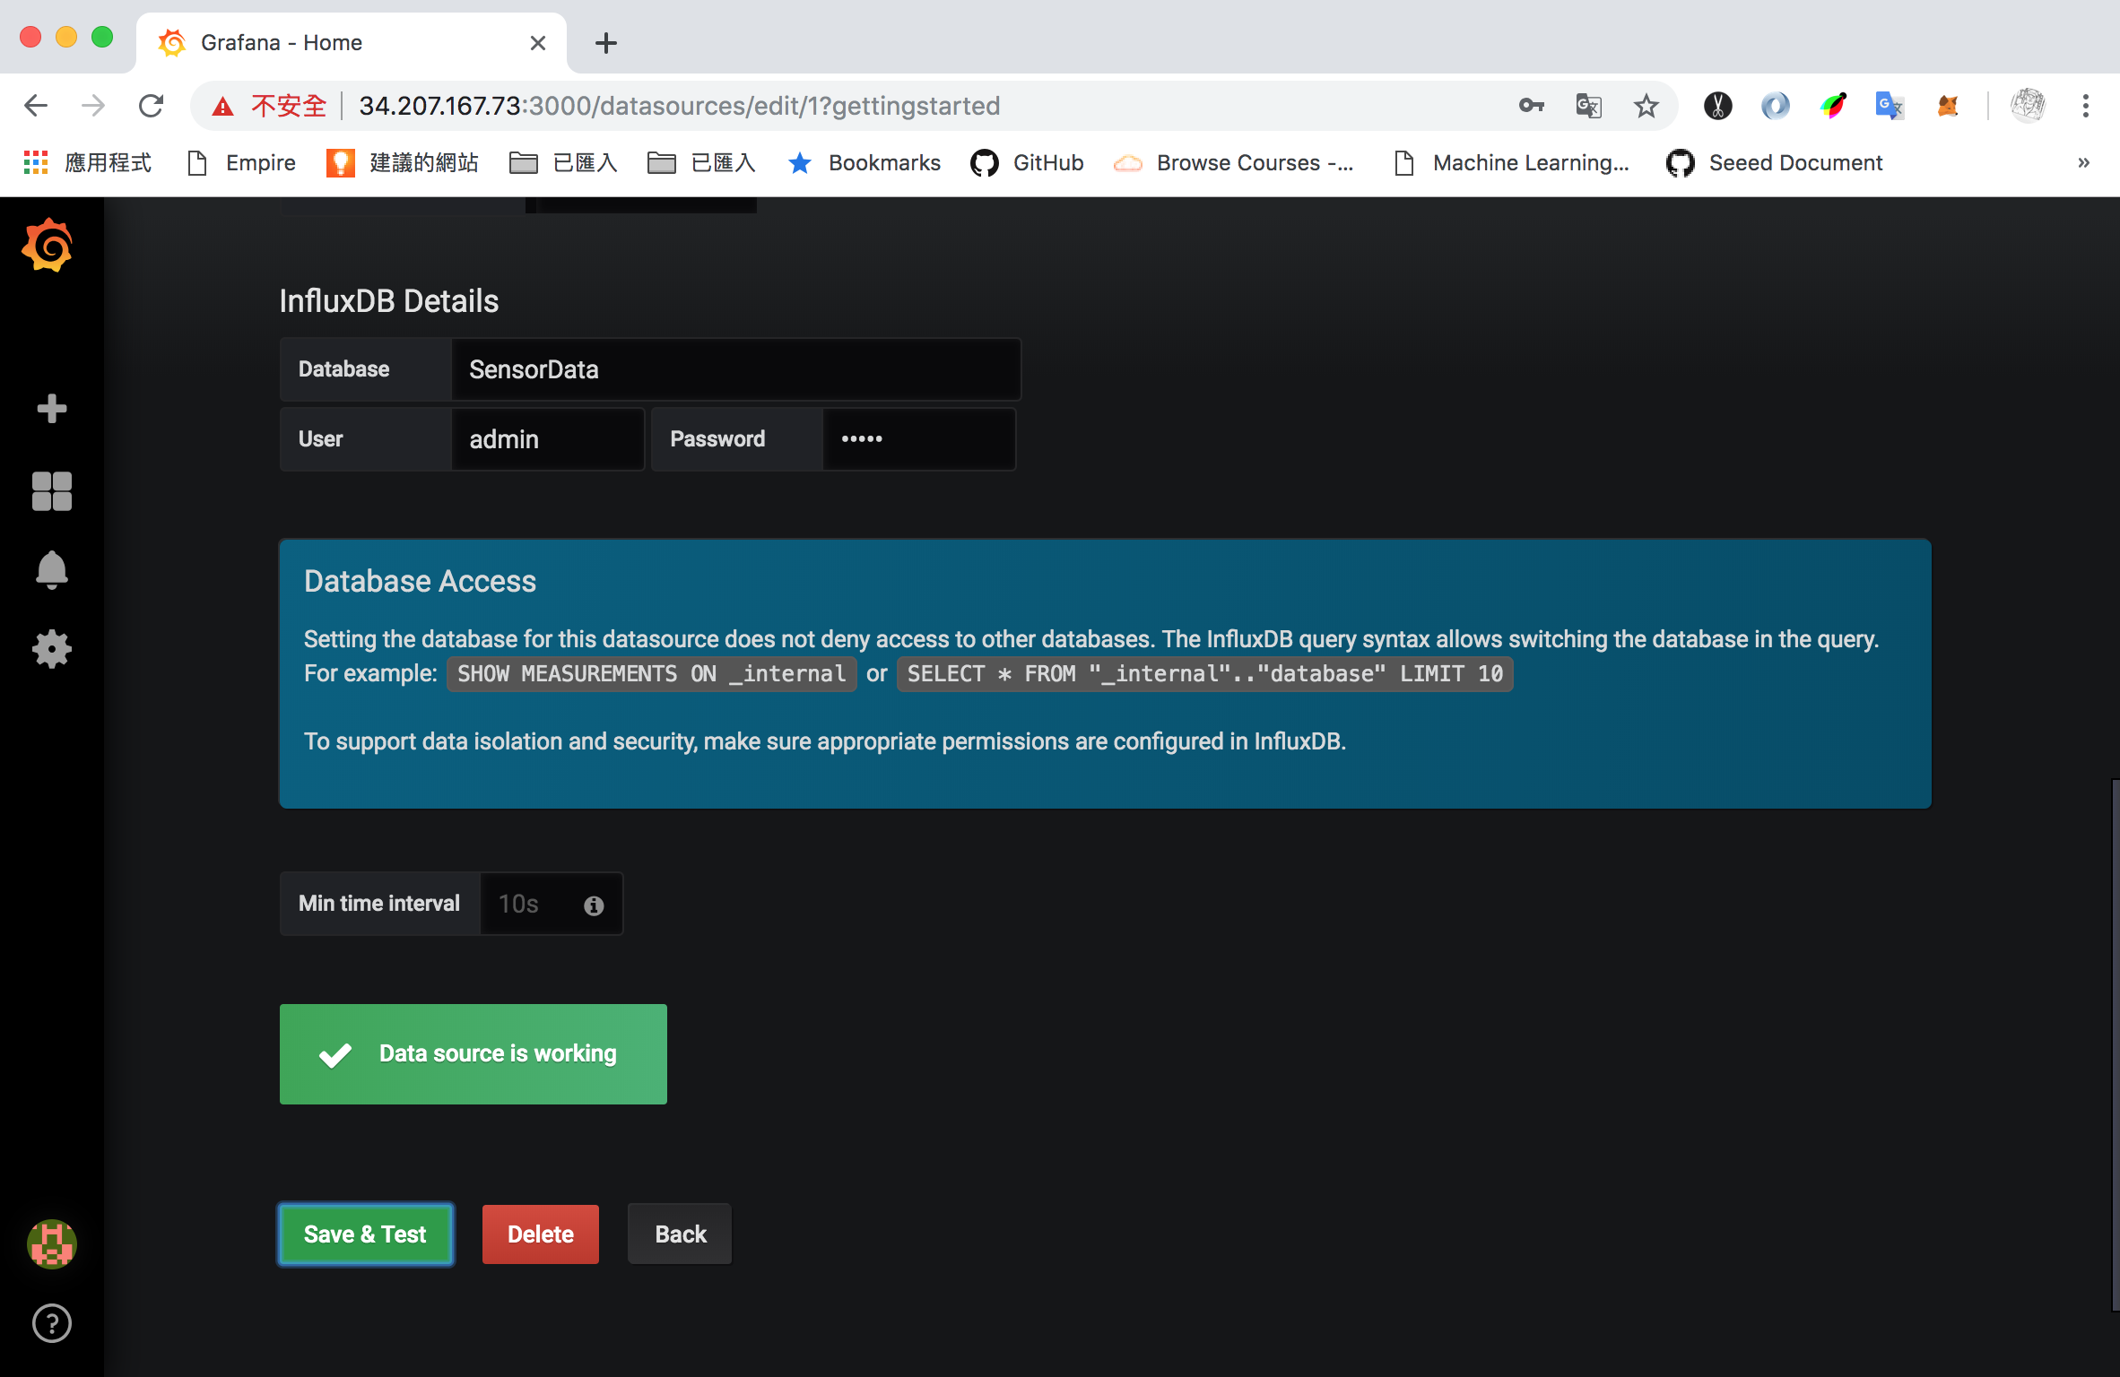Image resolution: width=2120 pixels, height=1377 pixels.
Task: Click the browser address bar URL
Action: click(x=679, y=106)
